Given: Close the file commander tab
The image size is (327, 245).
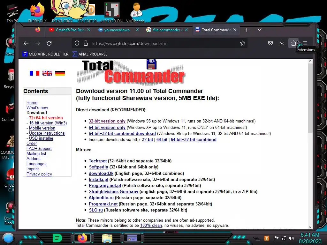Looking at the screenshot, I should coord(186,30).
